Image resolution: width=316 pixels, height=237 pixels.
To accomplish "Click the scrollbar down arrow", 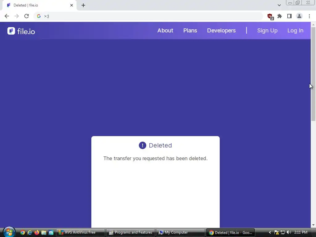I will point(313,225).
